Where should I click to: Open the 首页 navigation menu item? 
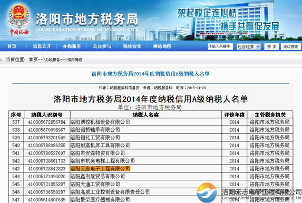click(x=12, y=46)
